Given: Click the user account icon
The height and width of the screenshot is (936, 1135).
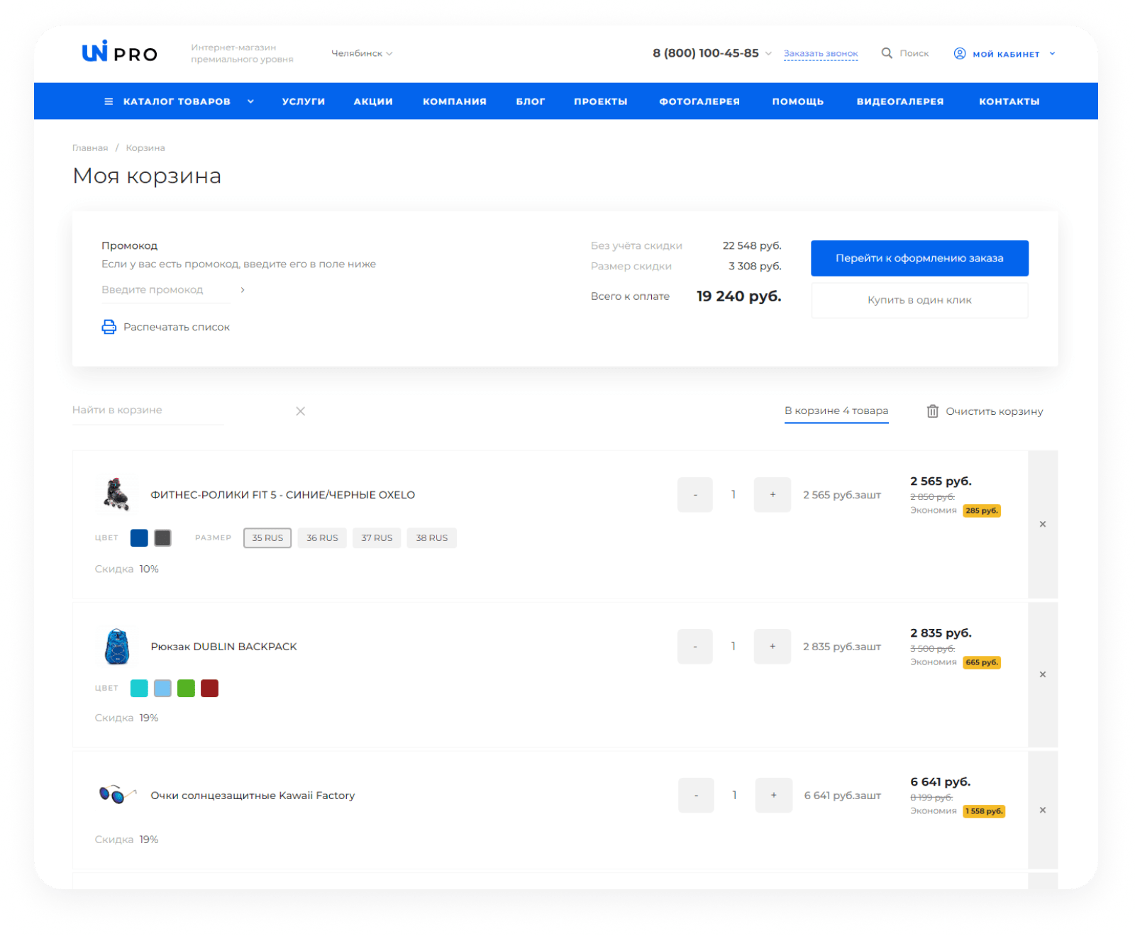Looking at the screenshot, I should coord(960,53).
